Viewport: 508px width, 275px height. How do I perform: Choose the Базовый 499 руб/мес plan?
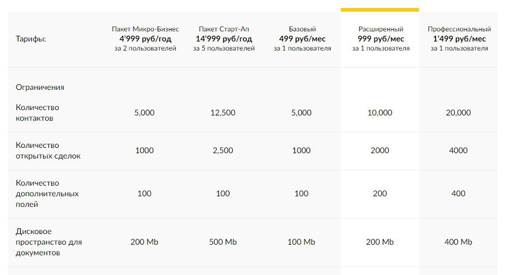click(302, 39)
